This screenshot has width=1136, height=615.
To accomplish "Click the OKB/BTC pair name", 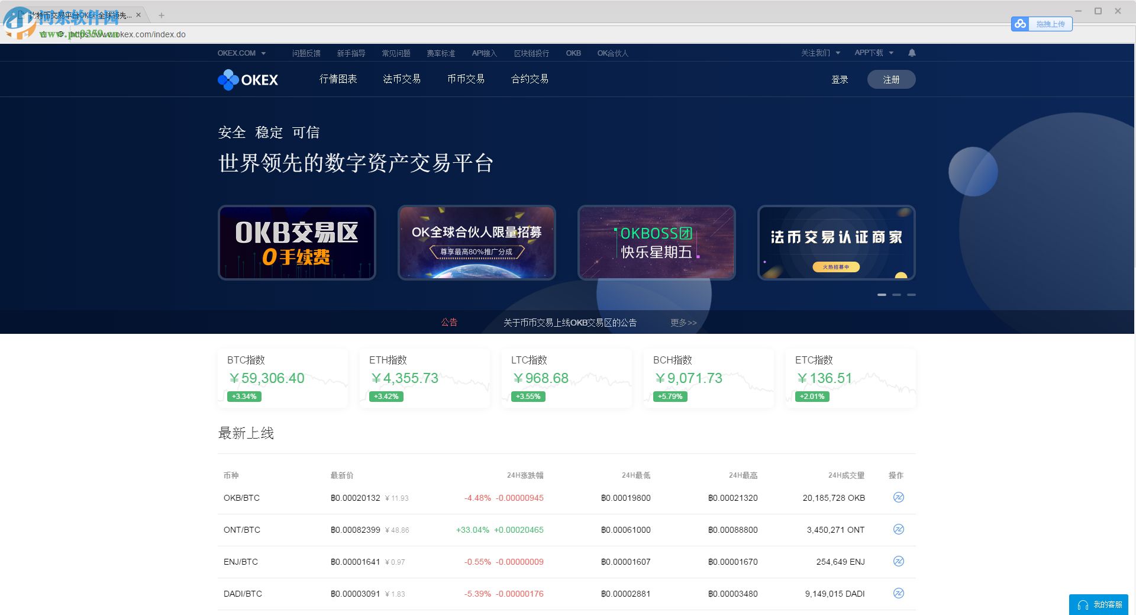I will click(241, 498).
